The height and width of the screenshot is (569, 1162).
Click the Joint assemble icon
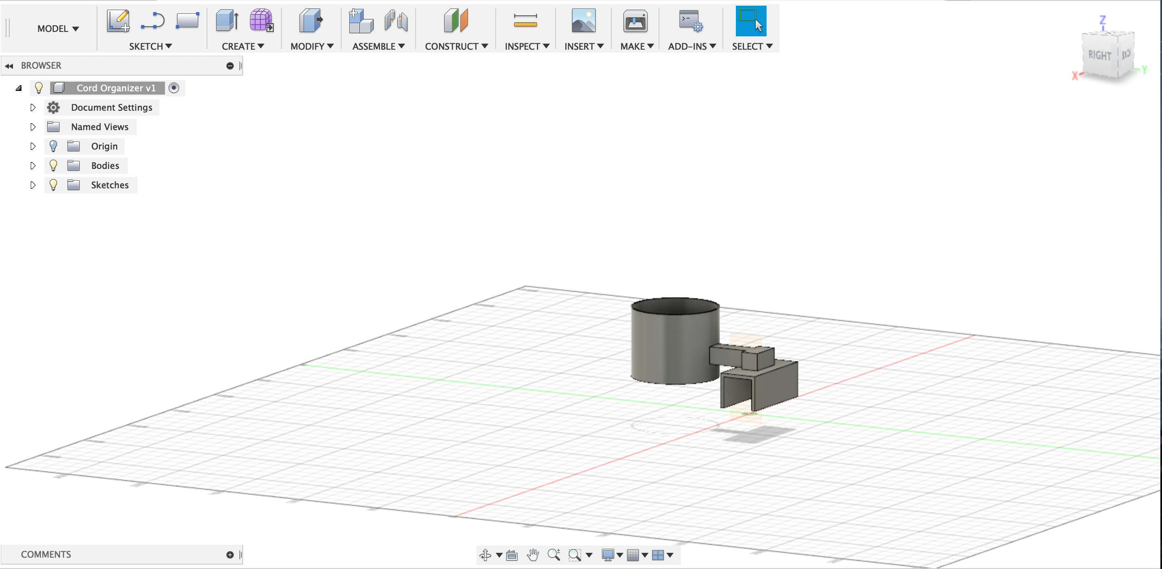tap(396, 21)
